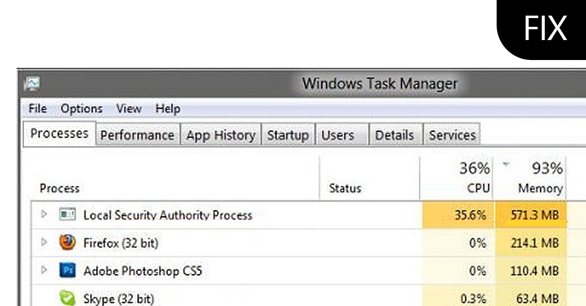586x306 pixels.
Task: Click the Skype process icon
Action: pyautogui.click(x=67, y=297)
